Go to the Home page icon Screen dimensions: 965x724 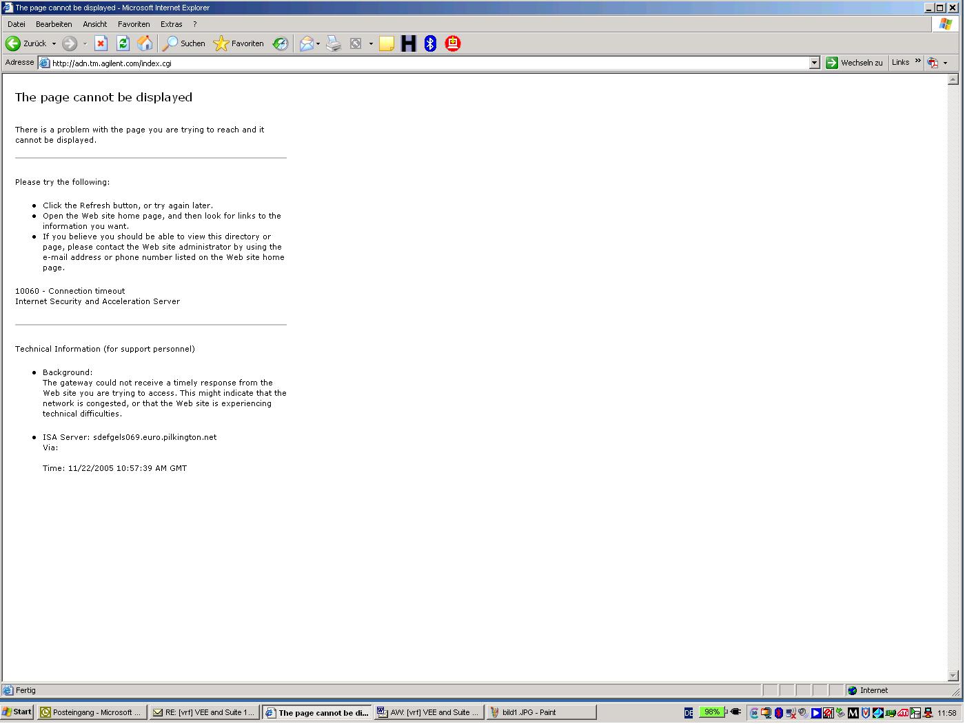[x=145, y=43]
